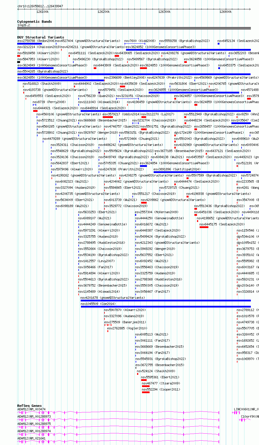Click the ADAM12|NM_003474 gene label
This screenshot has height=445, width=259.
point(31,409)
